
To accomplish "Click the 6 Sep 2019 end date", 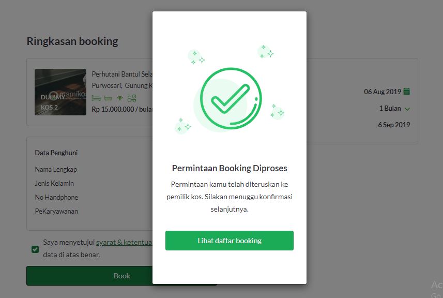I will pos(394,125).
